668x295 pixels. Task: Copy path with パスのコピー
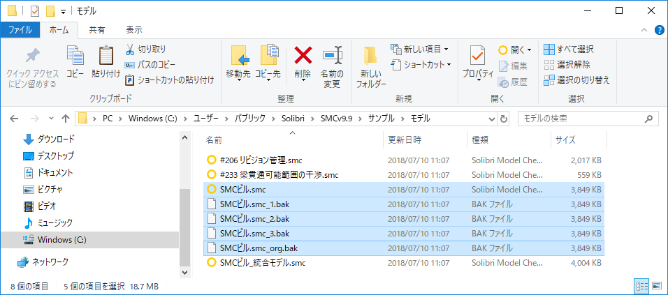[x=150, y=65]
